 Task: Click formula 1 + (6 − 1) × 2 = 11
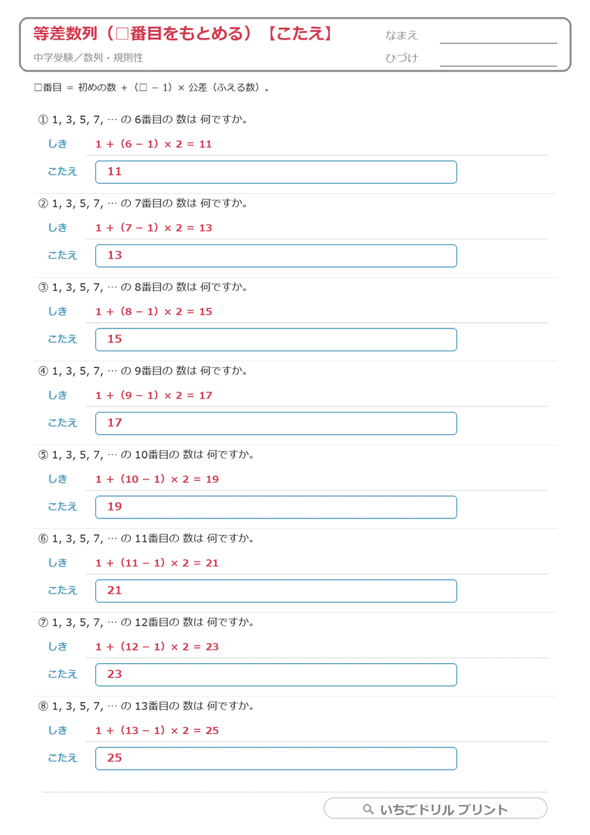point(153,144)
